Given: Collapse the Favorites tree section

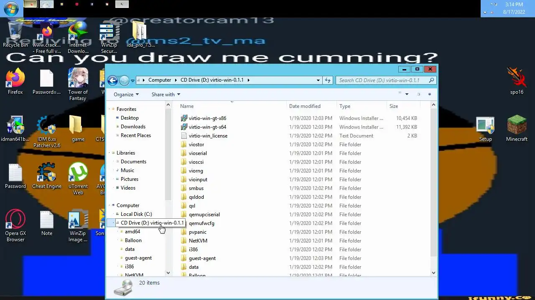Looking at the screenshot, I should point(110,109).
